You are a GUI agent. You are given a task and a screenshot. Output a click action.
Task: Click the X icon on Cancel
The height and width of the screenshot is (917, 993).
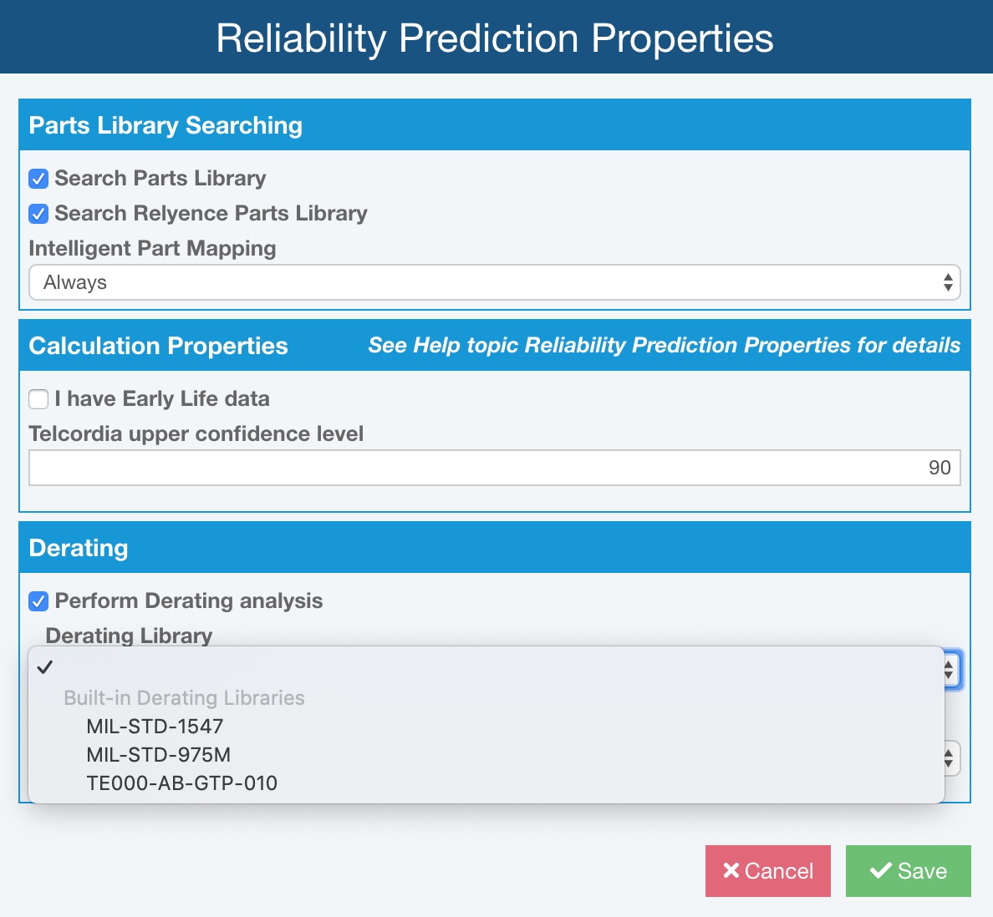click(x=731, y=871)
